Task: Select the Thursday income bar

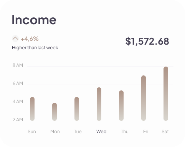Action: tap(121, 105)
